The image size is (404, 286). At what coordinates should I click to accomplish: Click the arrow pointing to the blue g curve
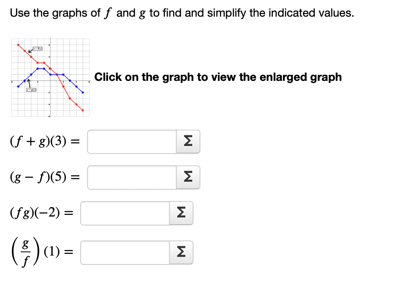pos(29,82)
